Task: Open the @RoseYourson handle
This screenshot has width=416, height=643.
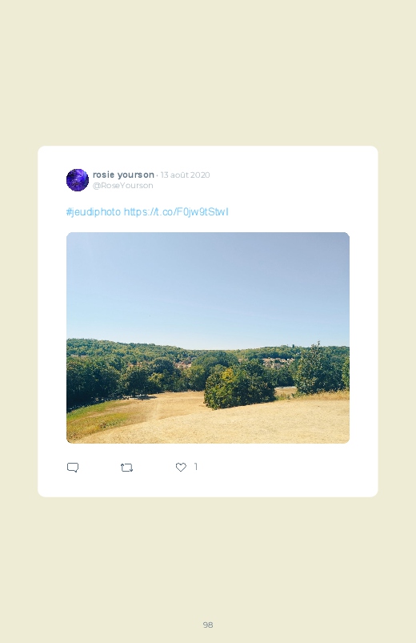Action: tap(123, 185)
